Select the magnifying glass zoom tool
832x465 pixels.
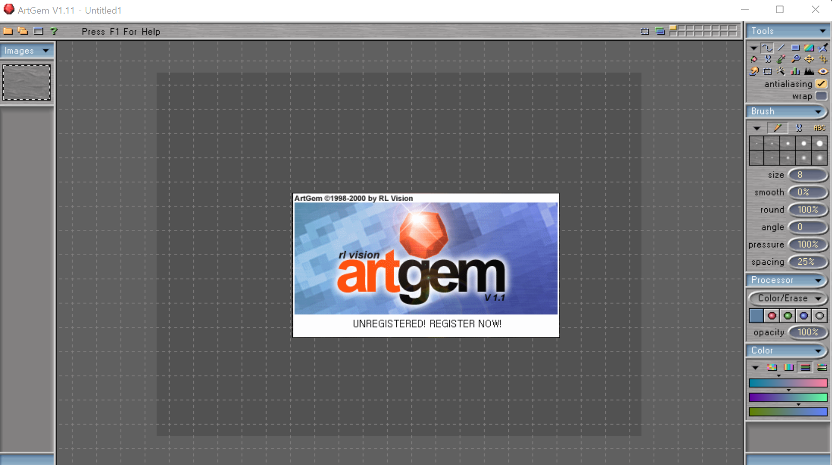point(795,60)
